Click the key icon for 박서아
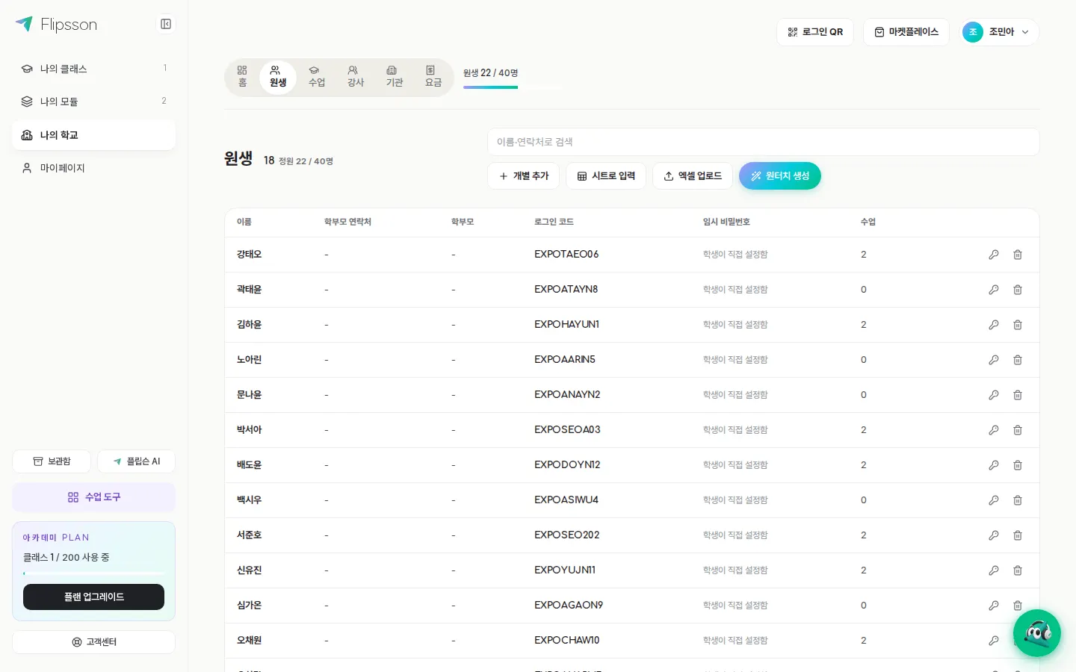Screen dimensions: 1076x672 994,430
